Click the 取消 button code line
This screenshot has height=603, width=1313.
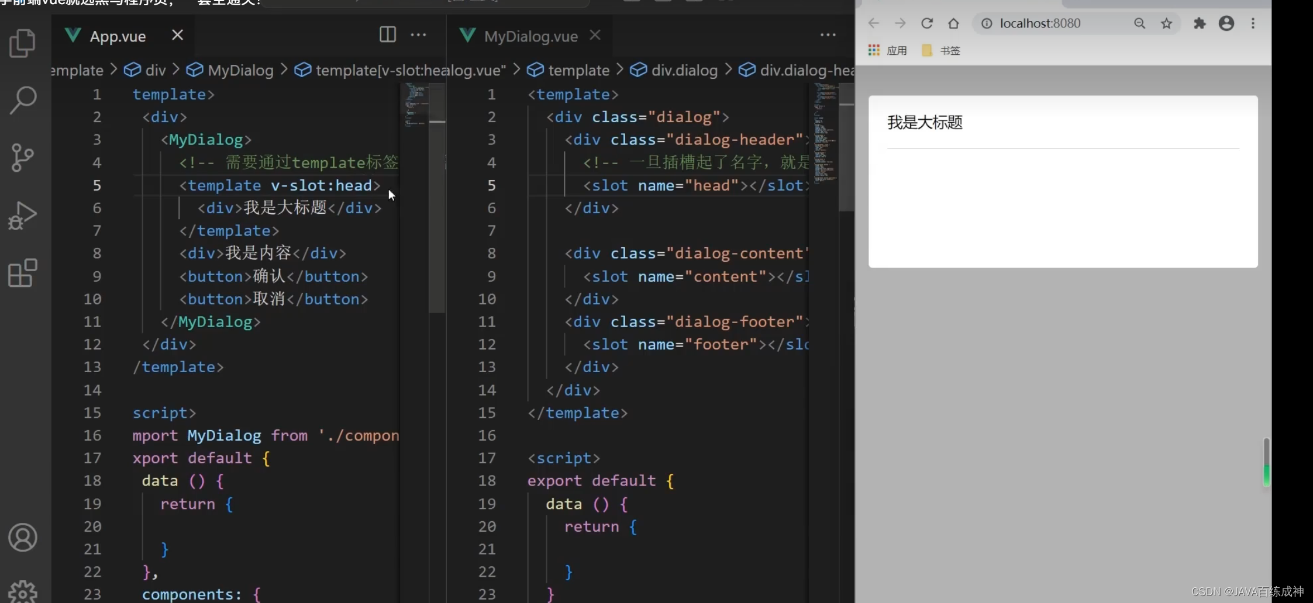[273, 299]
